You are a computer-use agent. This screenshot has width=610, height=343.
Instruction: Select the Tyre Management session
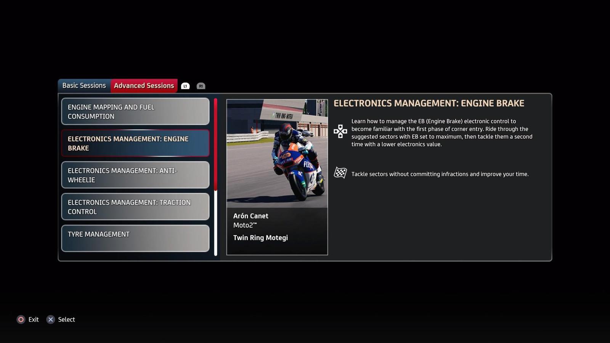pos(135,238)
